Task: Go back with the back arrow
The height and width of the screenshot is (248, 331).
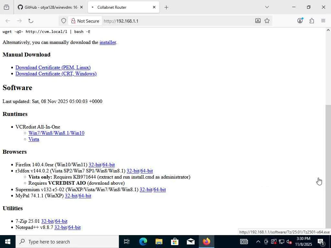Action: [x=8, y=21]
